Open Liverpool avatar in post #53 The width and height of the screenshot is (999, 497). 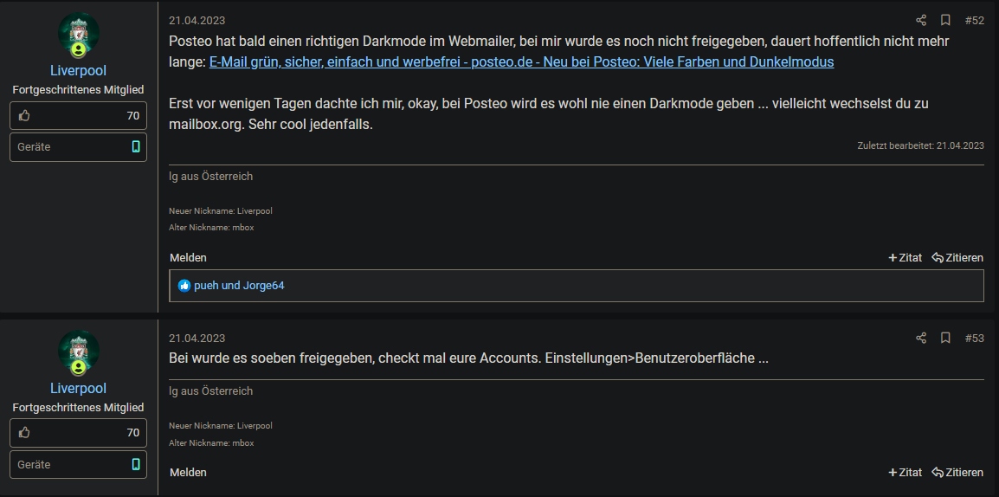78,352
